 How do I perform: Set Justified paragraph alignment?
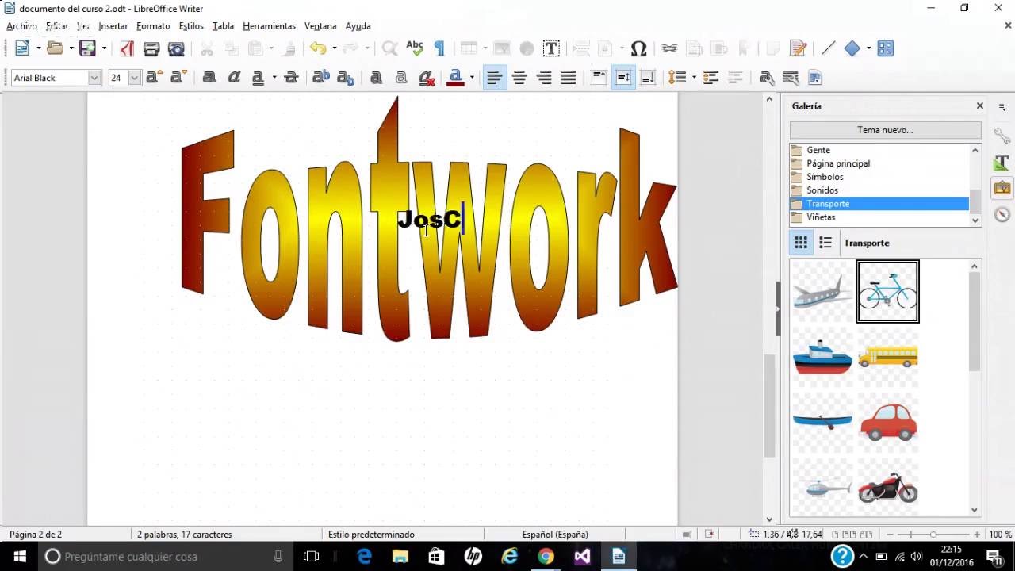coord(569,78)
